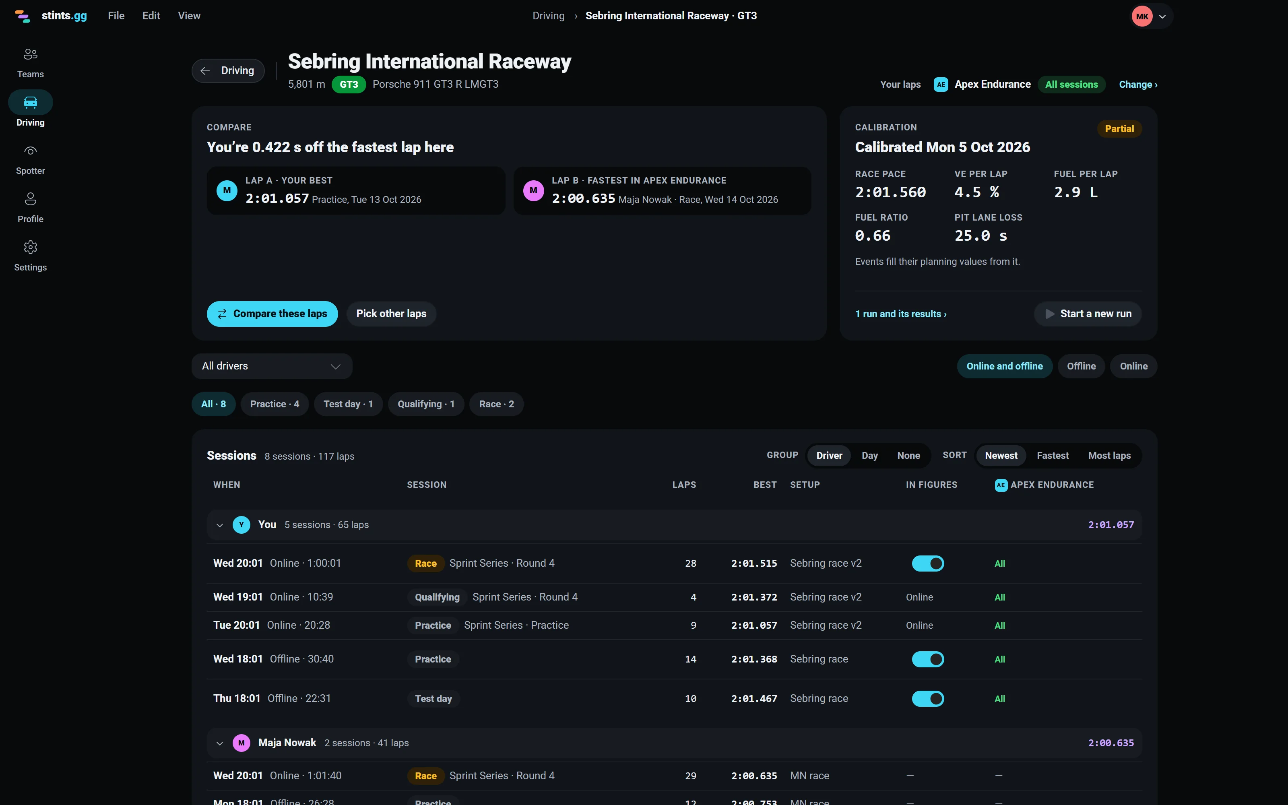The height and width of the screenshot is (805, 1288).
Task: Select Online and offline filter
Action: (1004, 366)
